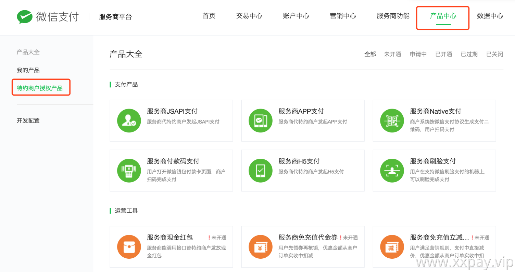Viewport: 515px width, 272px height.
Task: Click the 支付产品 section heading
Action: (126, 85)
